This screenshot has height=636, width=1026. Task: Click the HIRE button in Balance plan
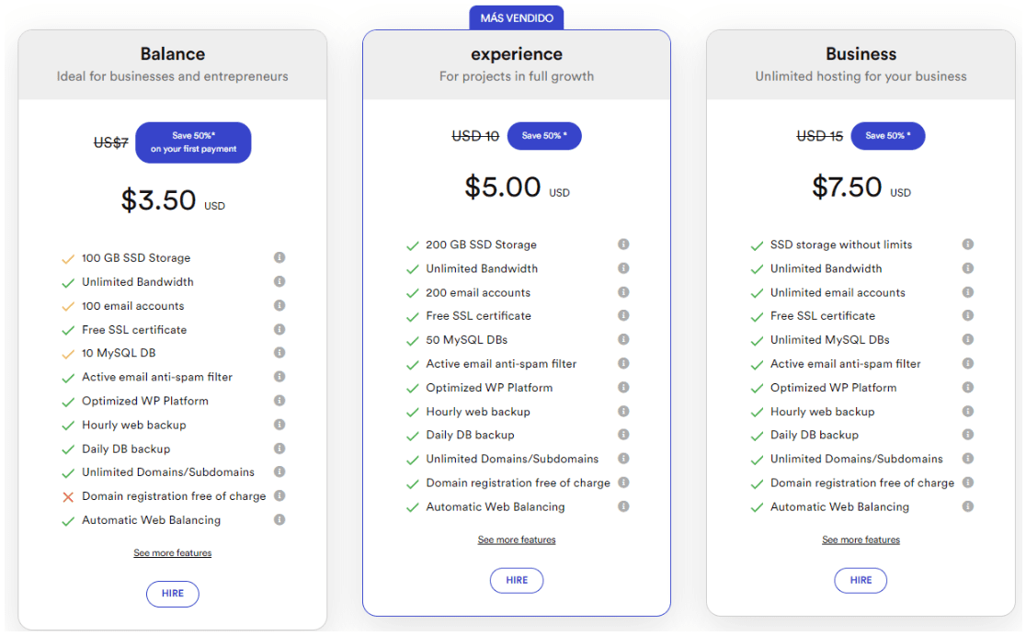click(173, 594)
